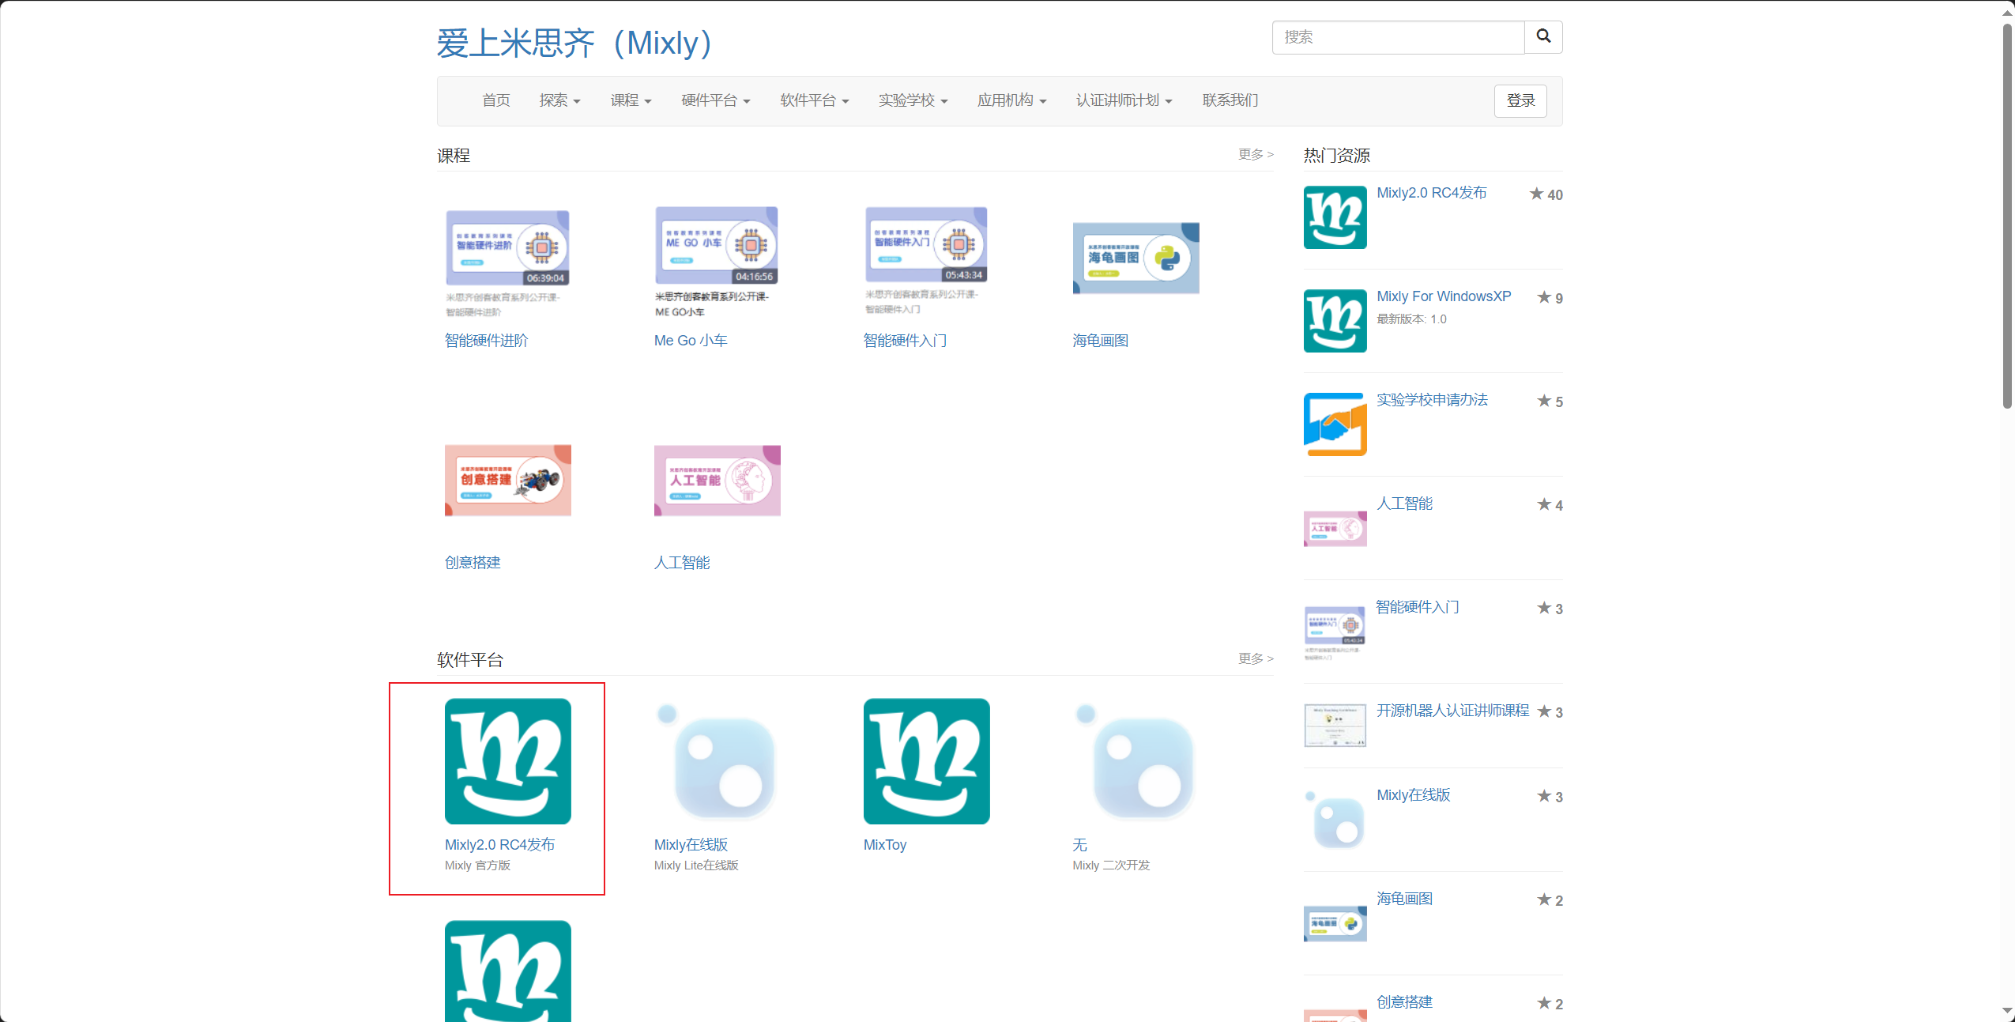Viewport: 2015px width, 1022px height.
Task: Click the Mixly2.0 RC4发布 sidebar logo icon
Action: [x=1335, y=217]
